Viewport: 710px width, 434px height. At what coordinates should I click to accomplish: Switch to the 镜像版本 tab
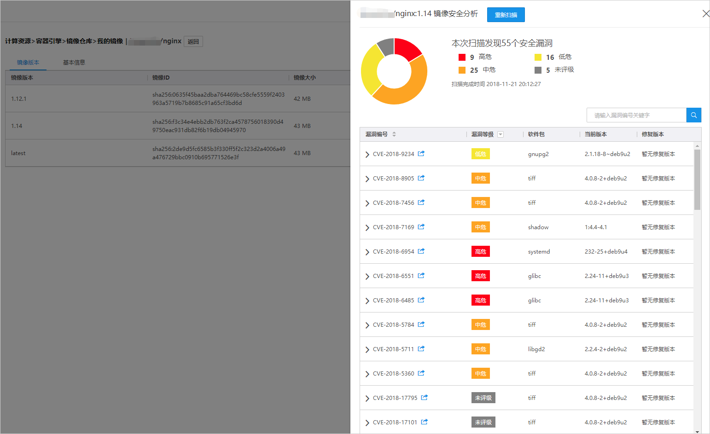28,63
